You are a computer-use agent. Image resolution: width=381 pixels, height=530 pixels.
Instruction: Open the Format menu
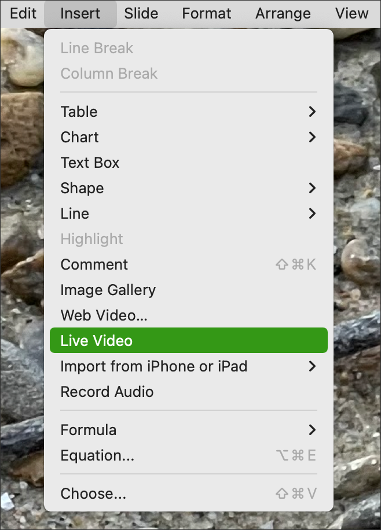click(x=206, y=13)
